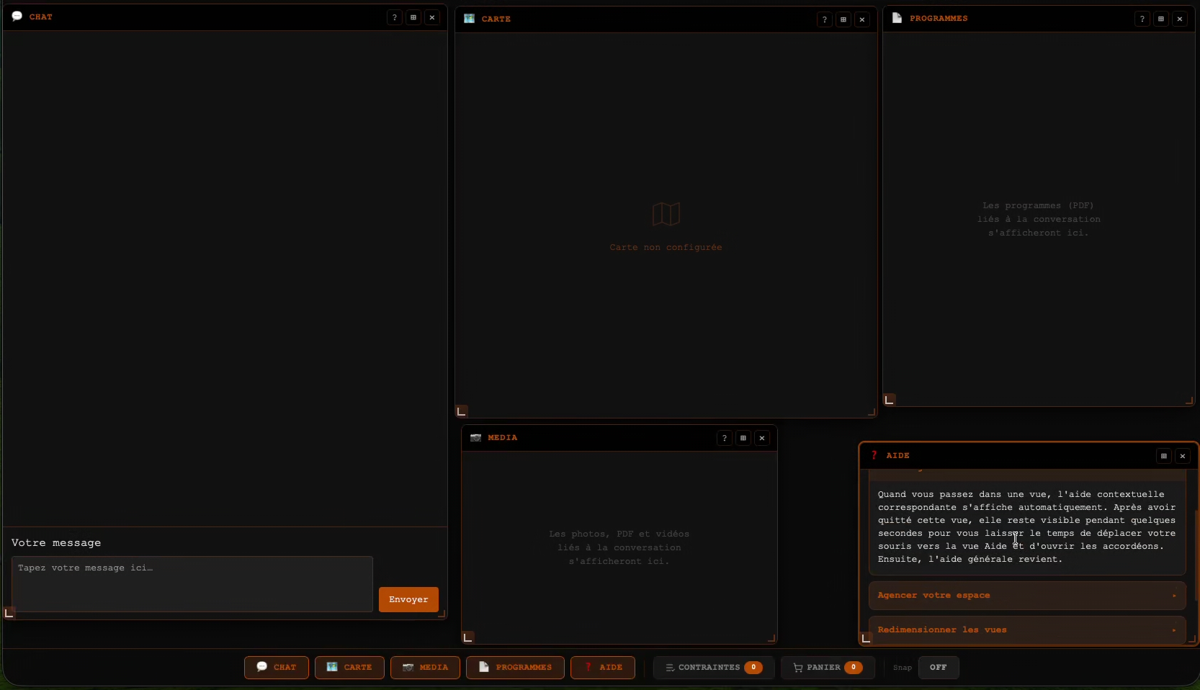The image size is (1200, 690).
Task: Open the help icon in Chat panel header
Action: [x=394, y=17]
